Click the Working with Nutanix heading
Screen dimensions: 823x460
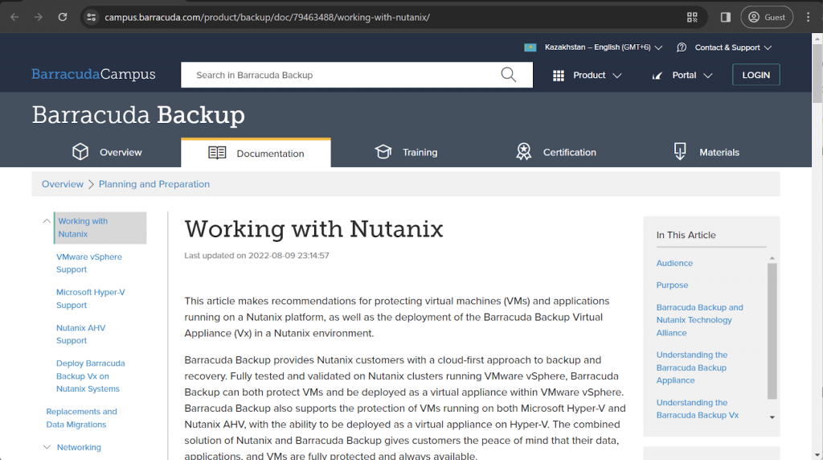314,229
